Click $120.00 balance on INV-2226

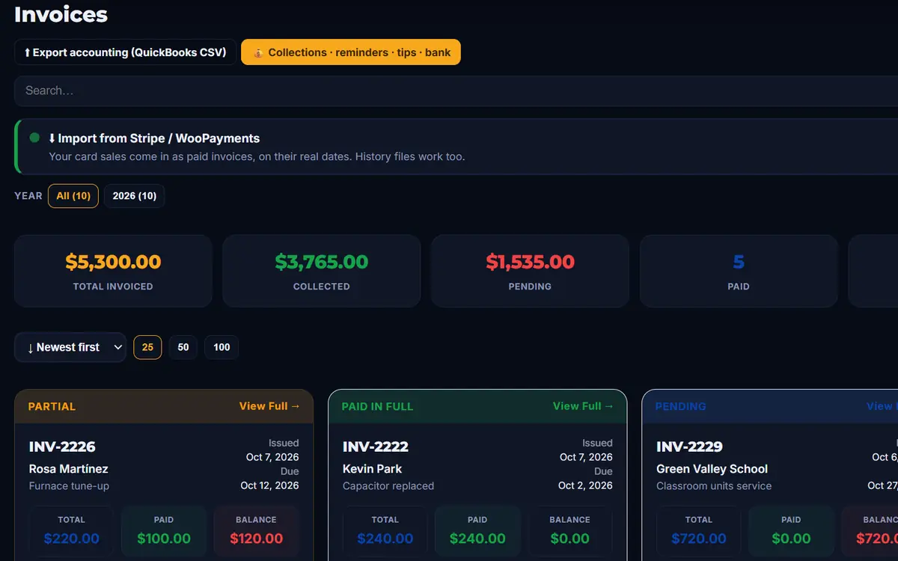(256, 539)
